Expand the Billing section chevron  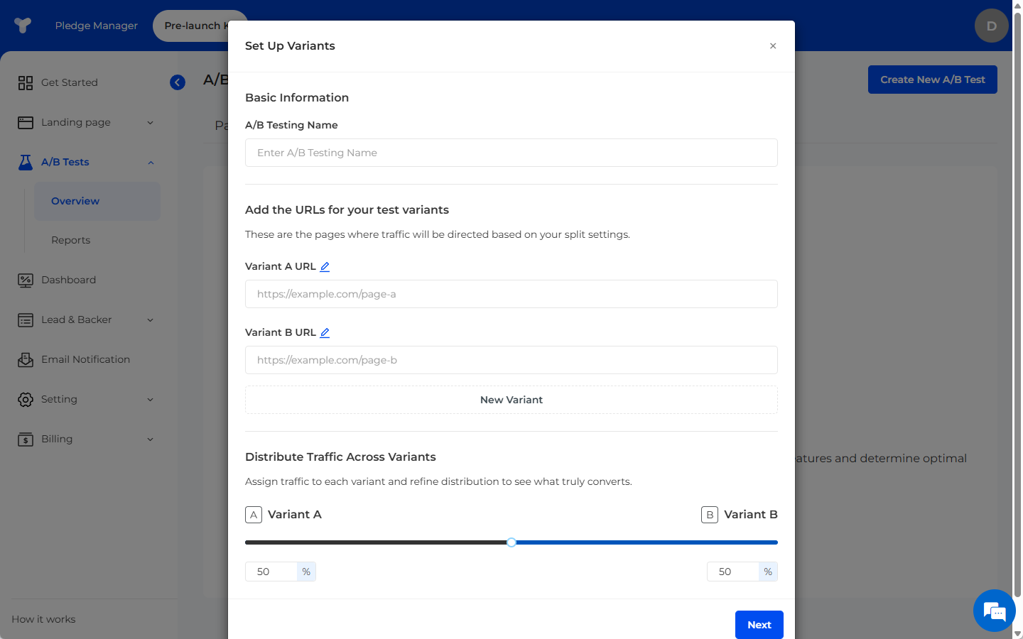click(150, 439)
